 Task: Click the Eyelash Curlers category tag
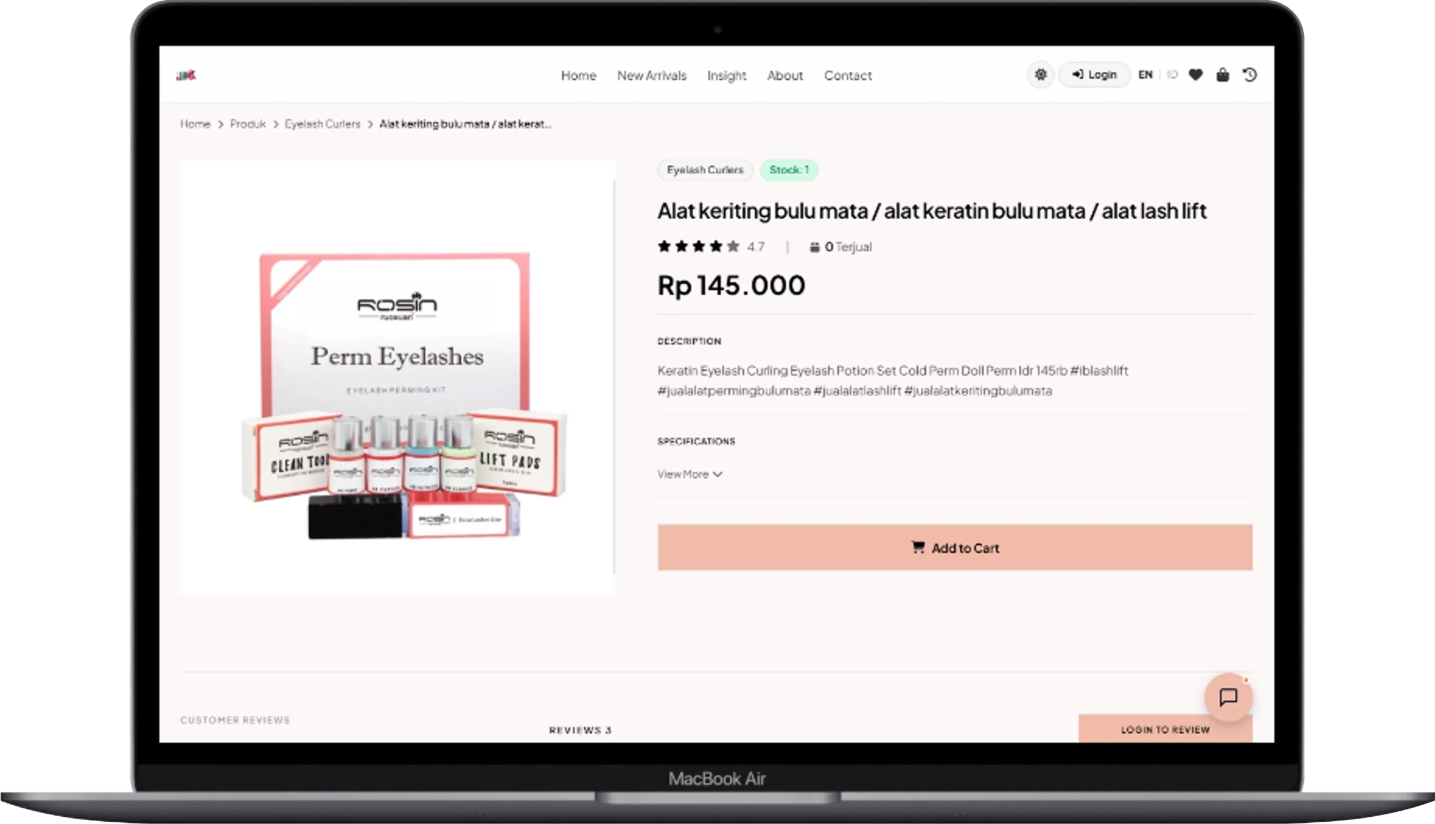click(705, 170)
